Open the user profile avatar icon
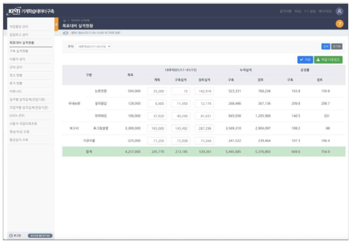The width and height of the screenshot is (354, 245). 339,12
